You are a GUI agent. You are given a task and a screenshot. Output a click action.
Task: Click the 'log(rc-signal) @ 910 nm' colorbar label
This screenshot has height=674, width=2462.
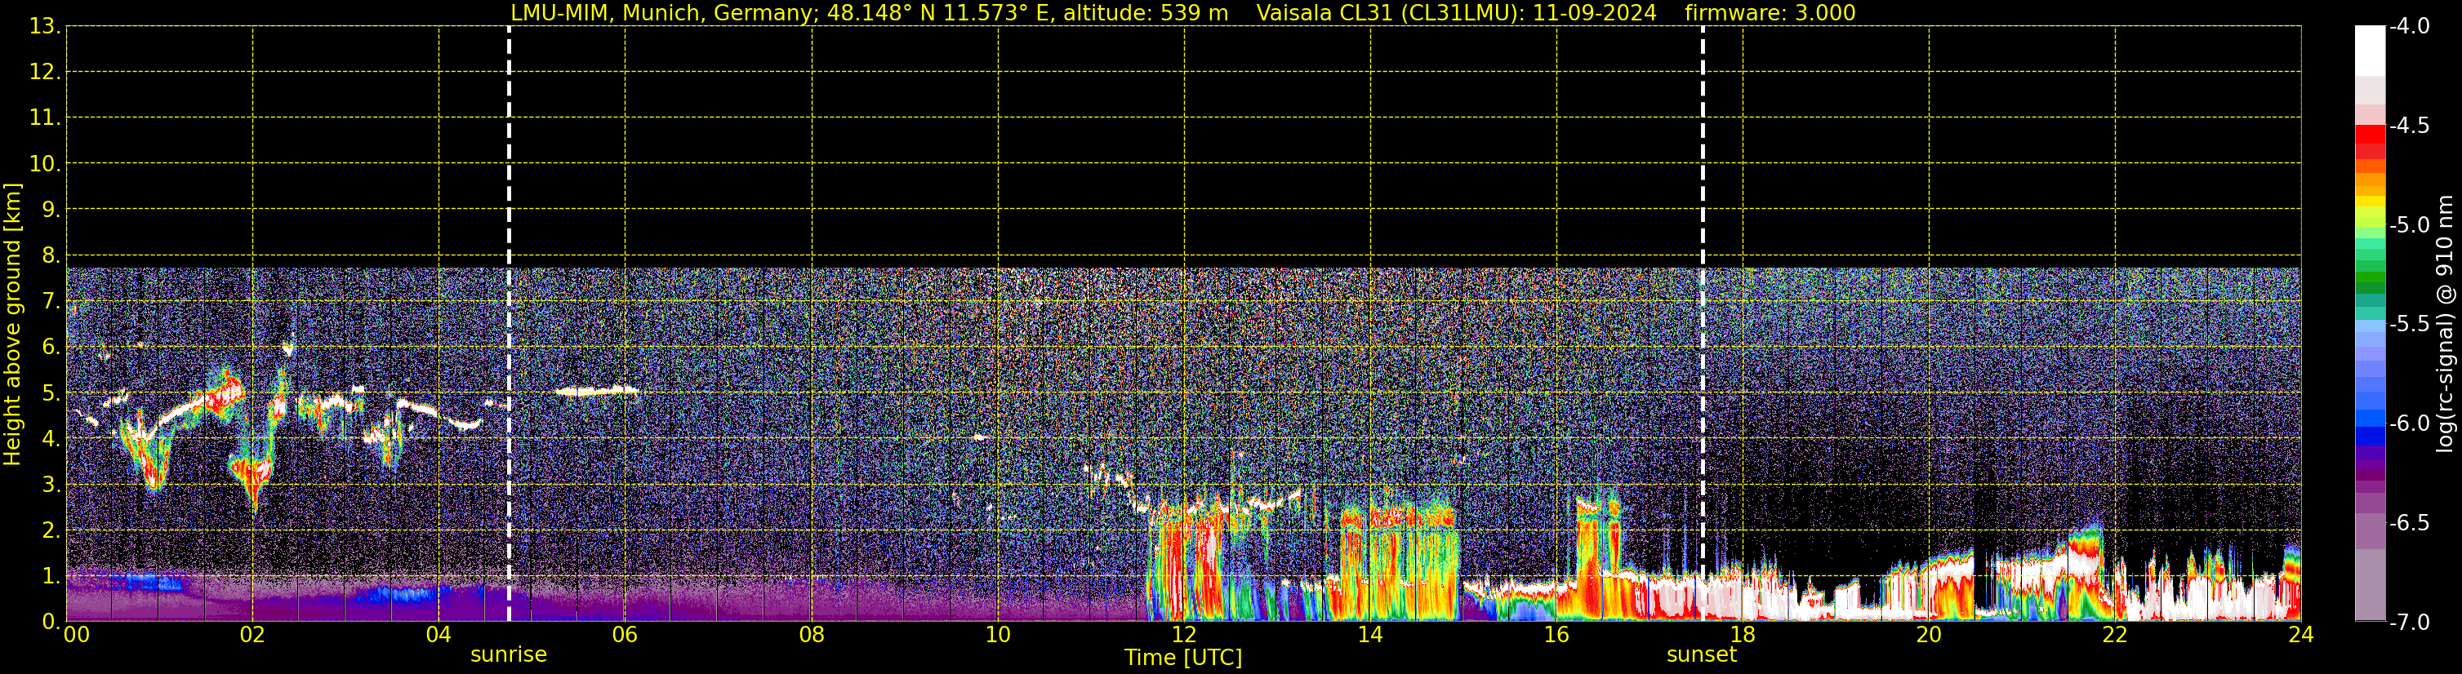(2445, 325)
